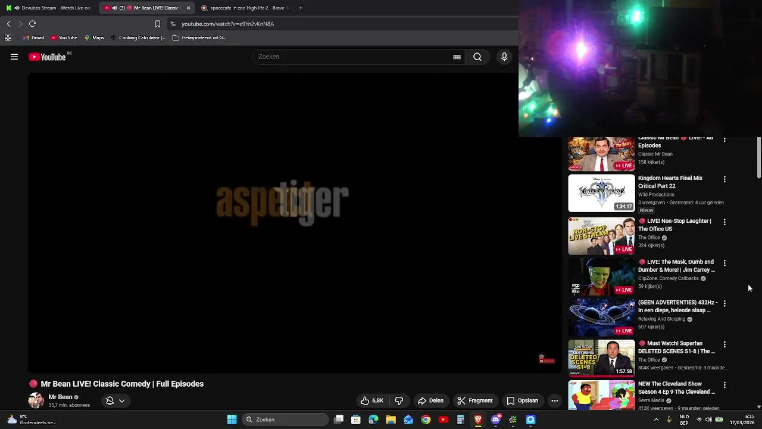Click the Windows taskbar Zoeken search box
Viewport: 762px width, 429px height.
click(286, 419)
